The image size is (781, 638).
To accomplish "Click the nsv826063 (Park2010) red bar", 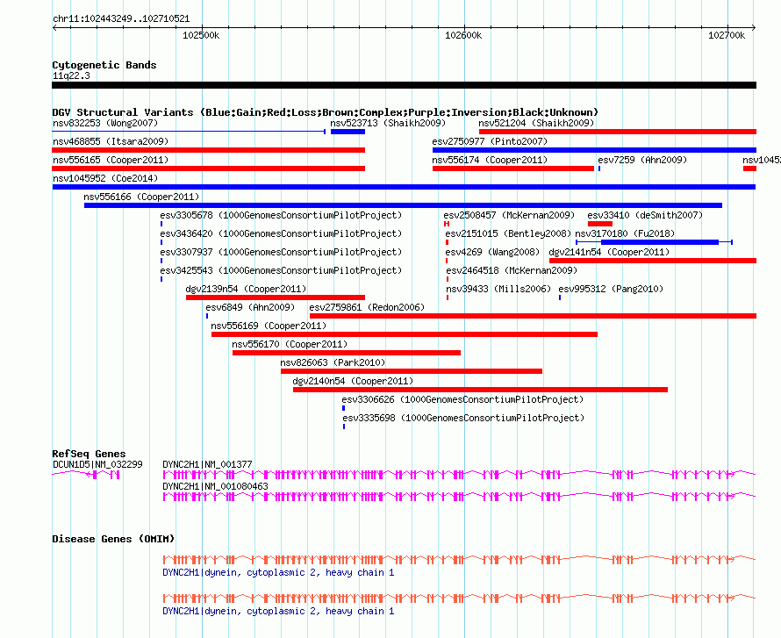I will [x=412, y=371].
